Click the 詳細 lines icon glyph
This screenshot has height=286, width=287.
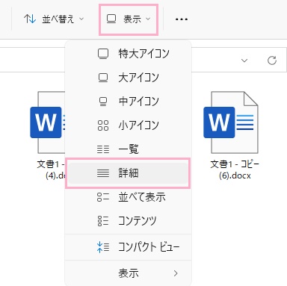pos(103,173)
